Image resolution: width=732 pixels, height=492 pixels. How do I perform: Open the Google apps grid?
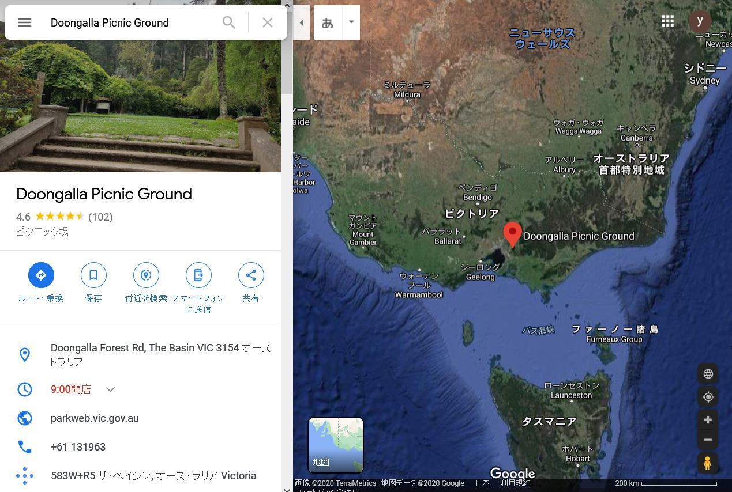point(668,21)
